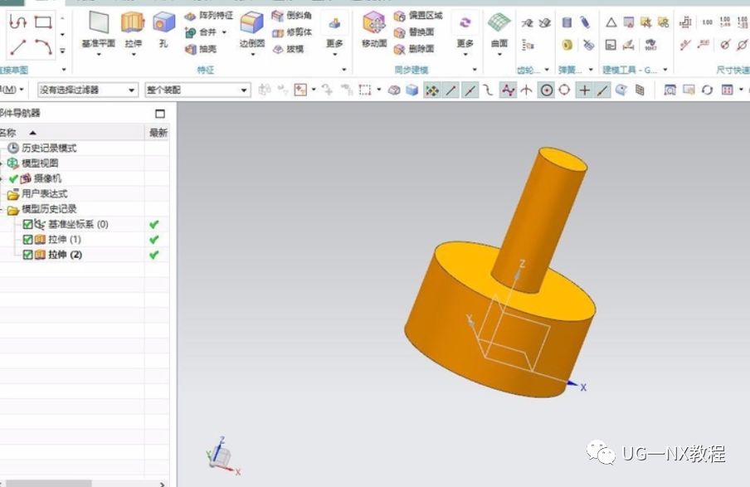The height and width of the screenshot is (487, 750).
Task: Click the 曲面 surface tool
Action: (x=499, y=30)
